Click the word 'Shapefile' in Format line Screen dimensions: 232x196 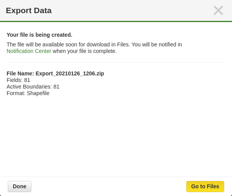click(x=38, y=93)
